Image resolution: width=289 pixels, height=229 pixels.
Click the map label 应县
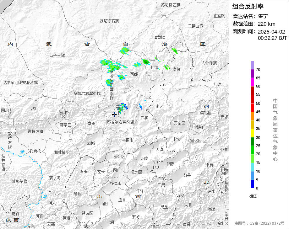coord(122,200)
